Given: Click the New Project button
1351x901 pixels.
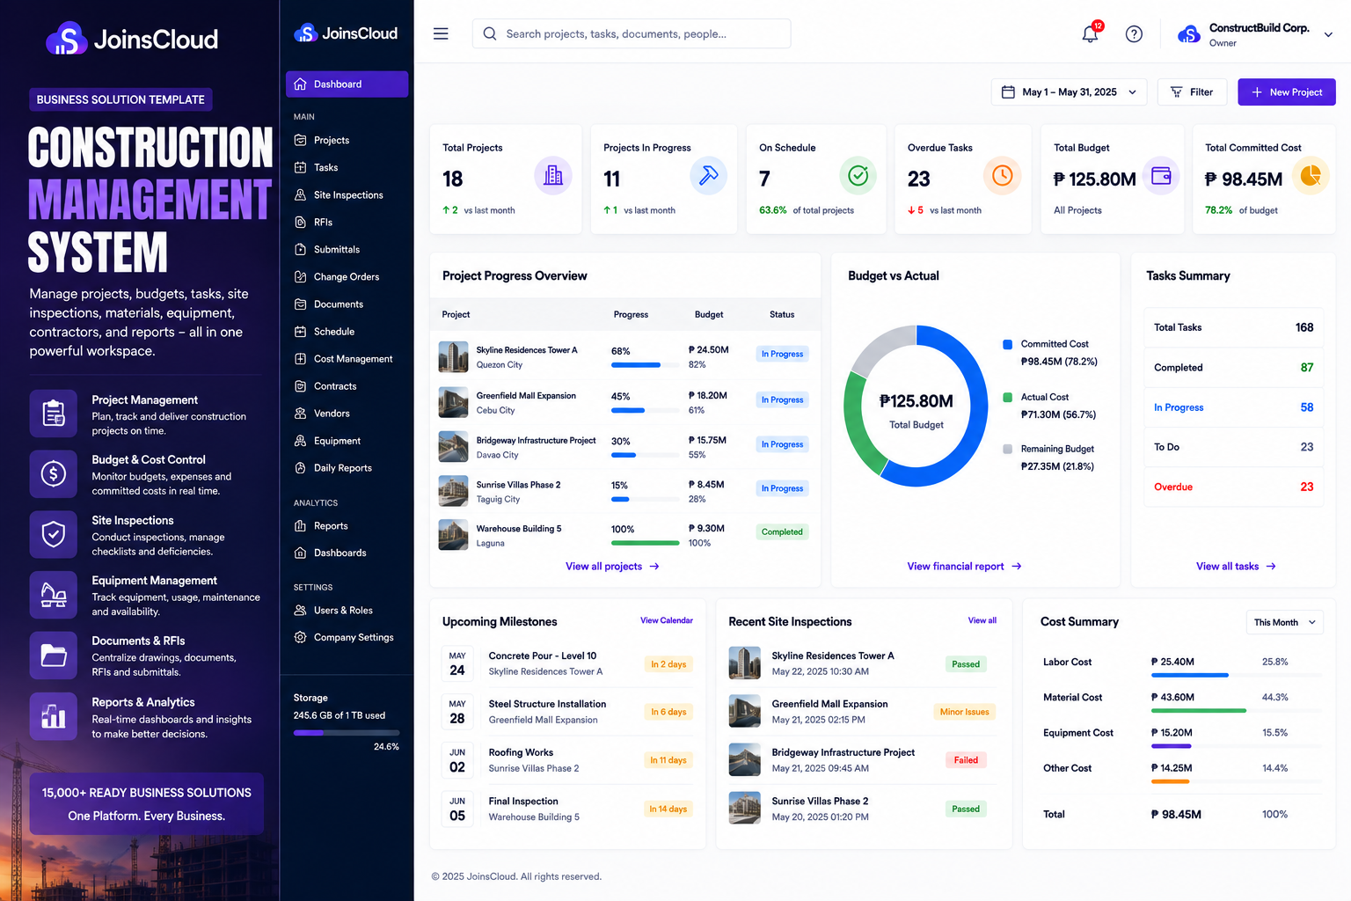Looking at the screenshot, I should click(x=1286, y=92).
